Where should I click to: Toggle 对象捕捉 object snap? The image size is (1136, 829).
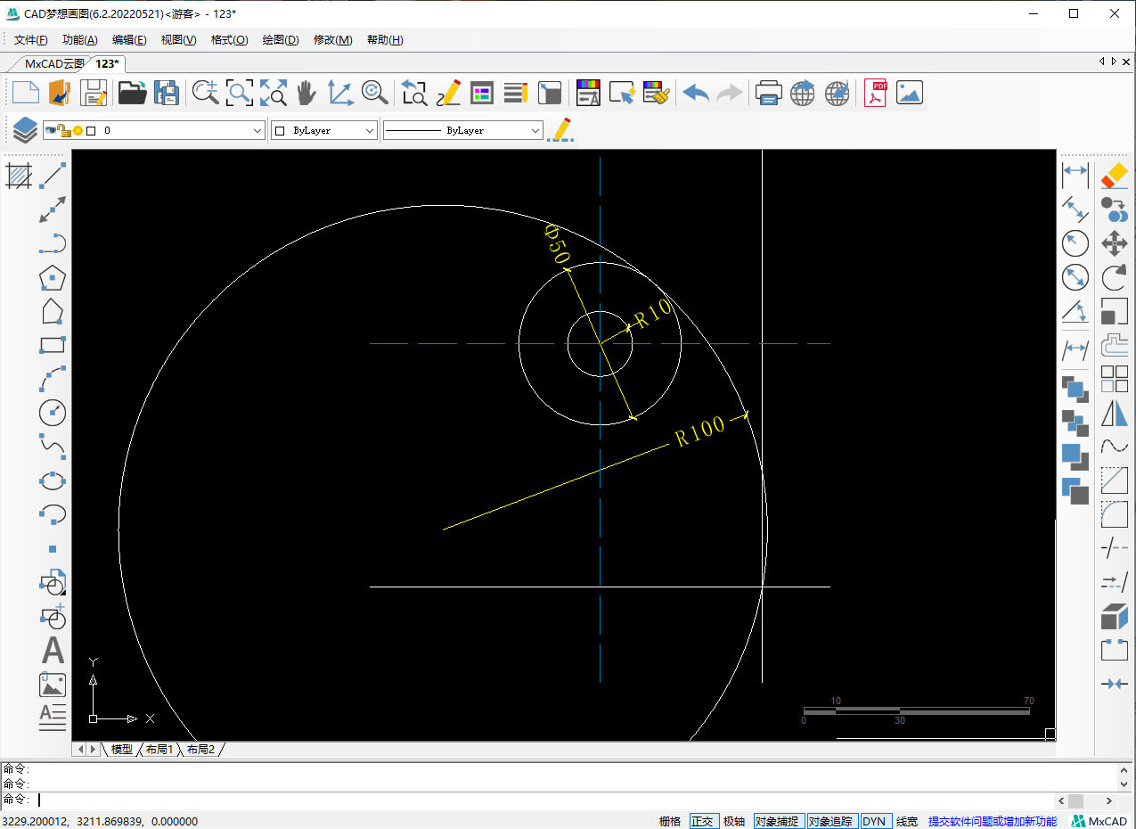click(778, 821)
